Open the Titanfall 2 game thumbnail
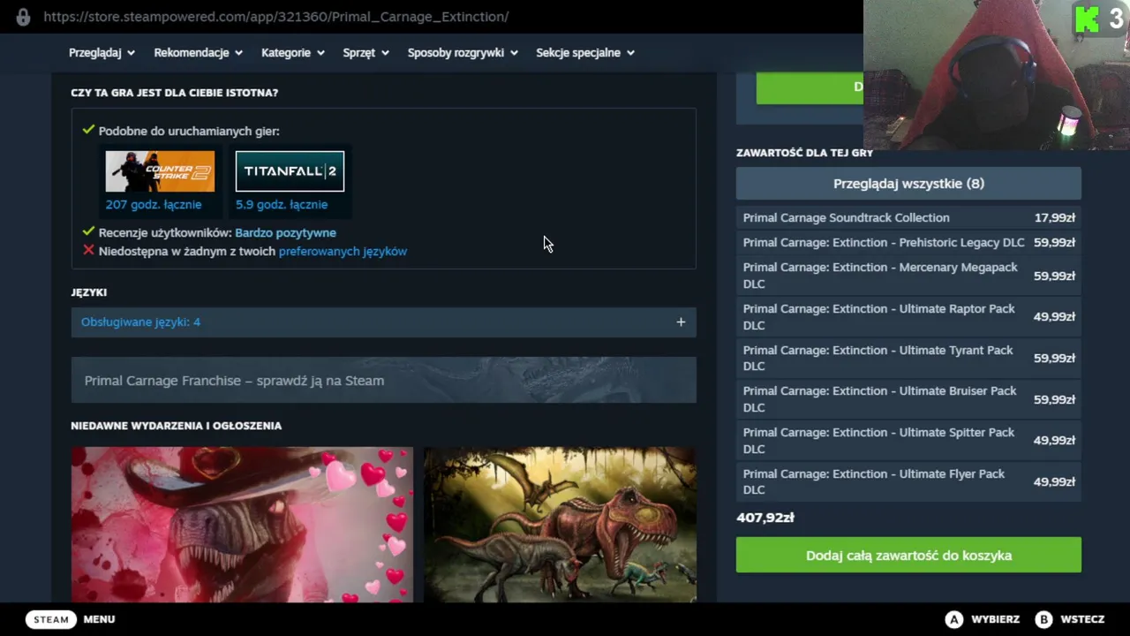Viewport: 1130px width, 636px height. (290, 171)
